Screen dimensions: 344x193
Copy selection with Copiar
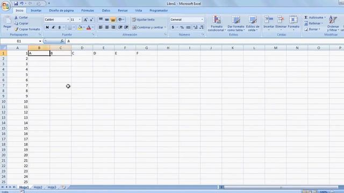(x=21, y=23)
